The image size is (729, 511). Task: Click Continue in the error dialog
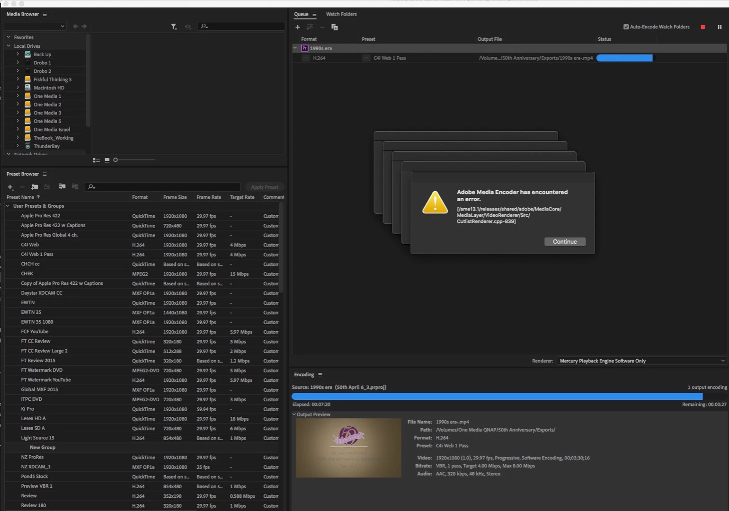(565, 242)
